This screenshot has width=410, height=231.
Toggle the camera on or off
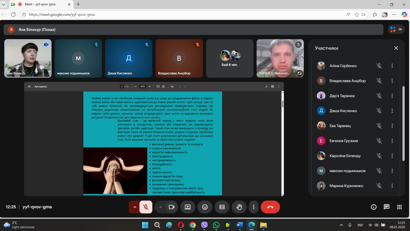(x=171, y=207)
